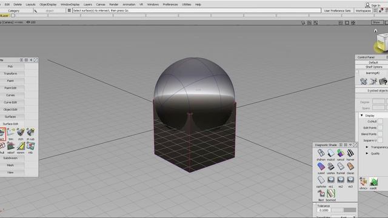Choose the rancol random color shade icon
This screenshot has width=388, height=218.
coord(341,153)
